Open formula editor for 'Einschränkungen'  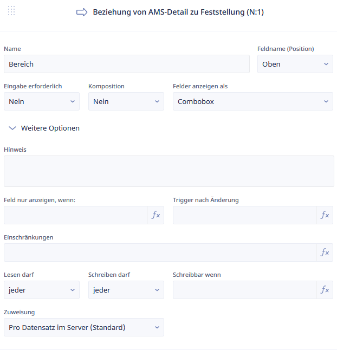pyautogui.click(x=325, y=252)
